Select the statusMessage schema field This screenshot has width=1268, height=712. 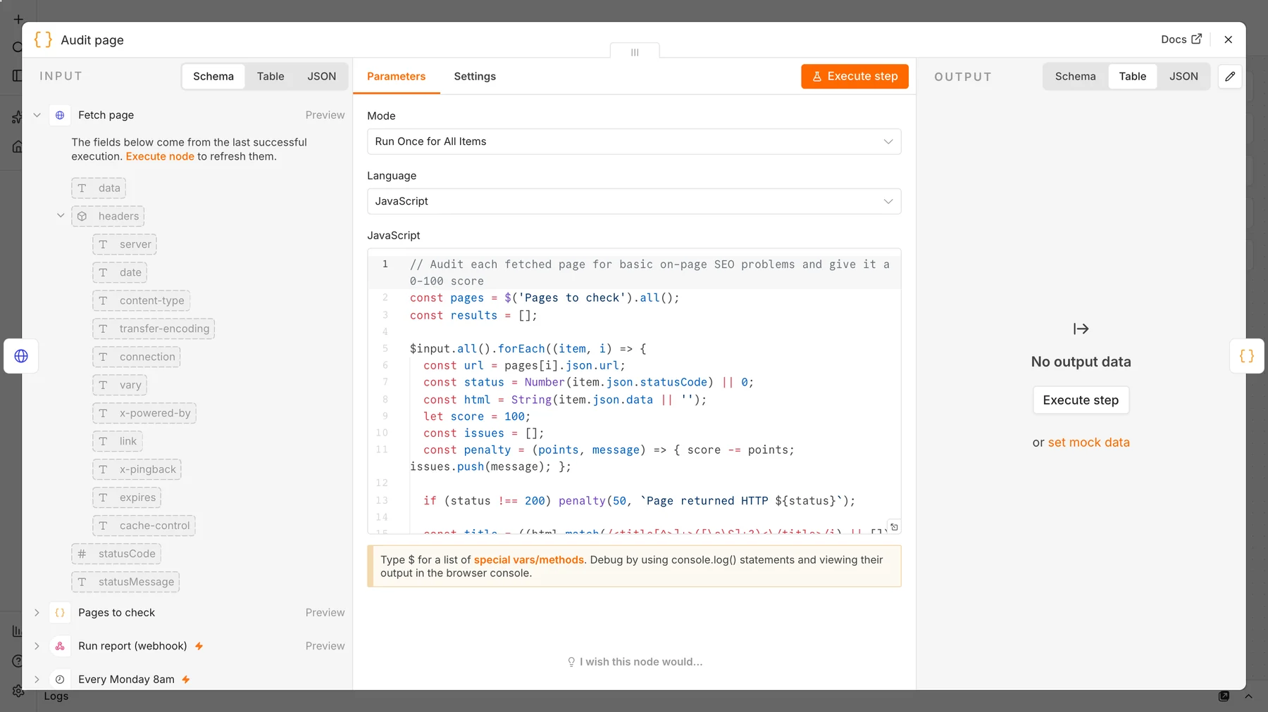point(125,582)
